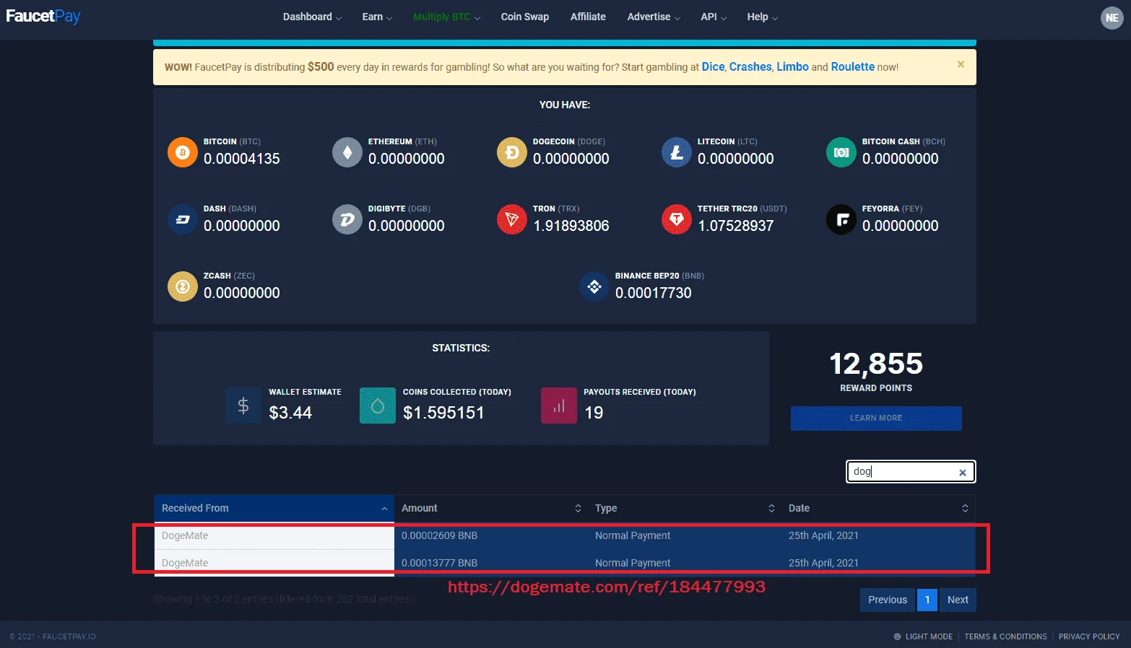Open Terms & Conditions link
This screenshot has width=1131, height=648.
[x=1005, y=636]
